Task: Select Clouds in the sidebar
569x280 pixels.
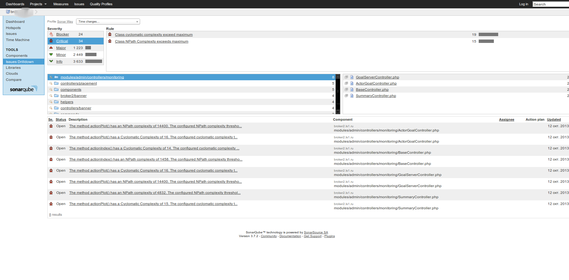Action: [12, 73]
